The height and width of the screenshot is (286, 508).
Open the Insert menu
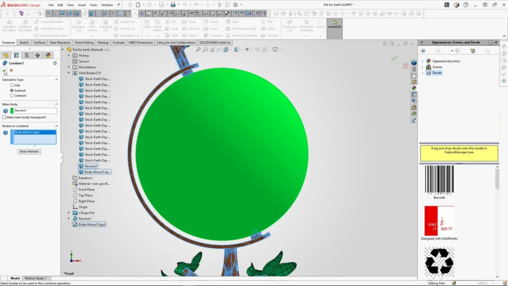[82, 5]
